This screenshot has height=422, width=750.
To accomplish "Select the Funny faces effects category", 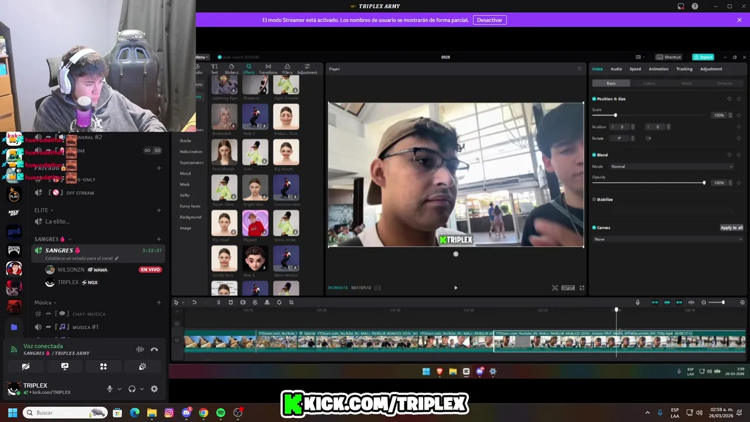I will [x=190, y=206].
